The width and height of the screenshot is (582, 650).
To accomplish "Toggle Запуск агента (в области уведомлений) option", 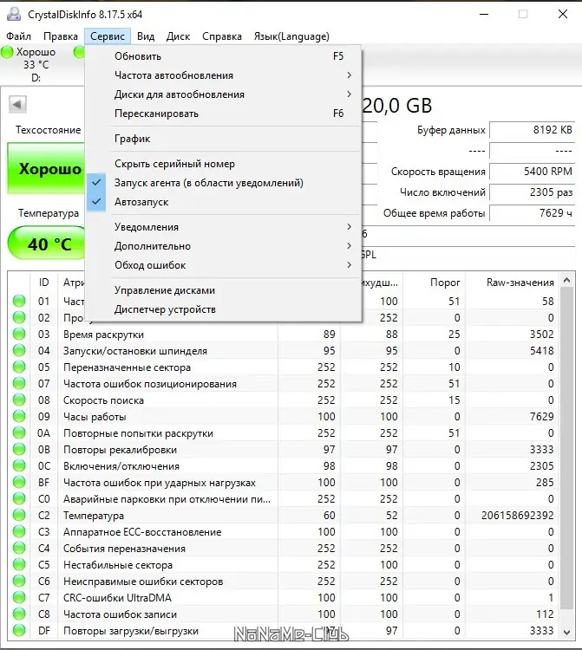I will tap(223, 183).
